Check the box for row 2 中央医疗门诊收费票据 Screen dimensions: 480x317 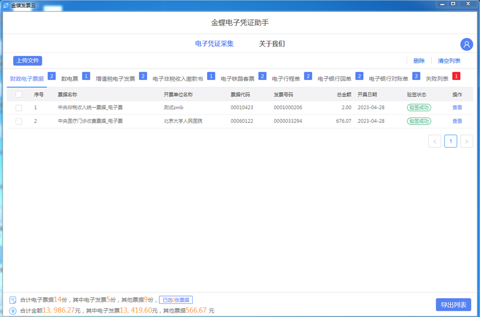click(x=19, y=121)
